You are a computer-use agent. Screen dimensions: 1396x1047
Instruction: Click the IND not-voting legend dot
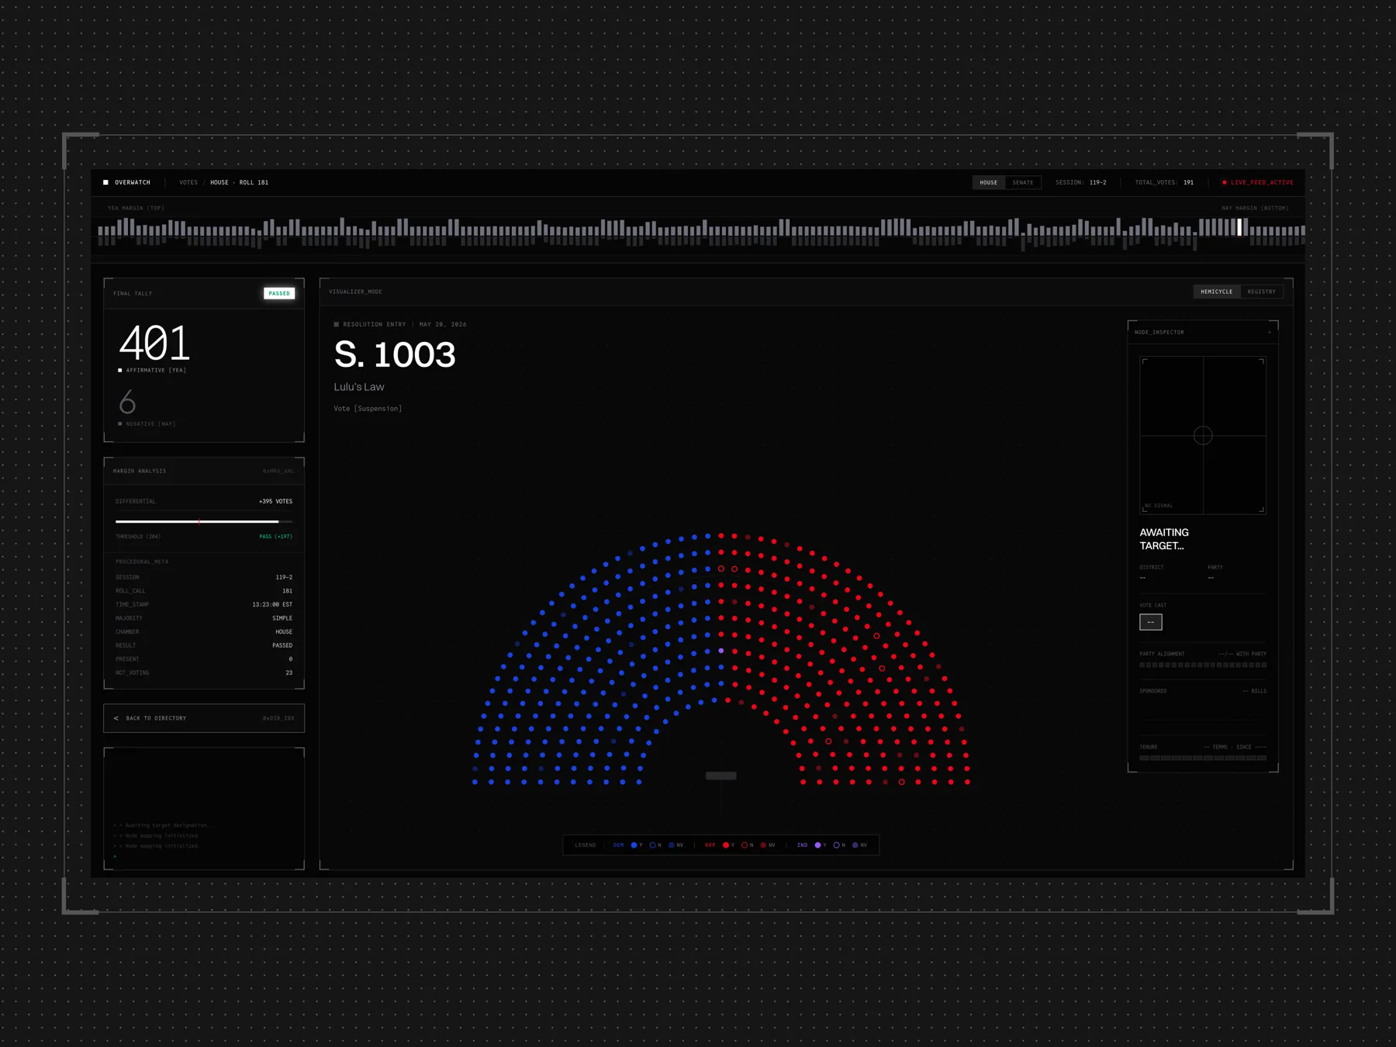(855, 845)
